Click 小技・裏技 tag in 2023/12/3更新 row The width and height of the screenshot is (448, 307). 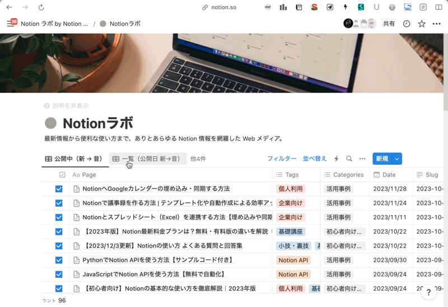point(293,246)
